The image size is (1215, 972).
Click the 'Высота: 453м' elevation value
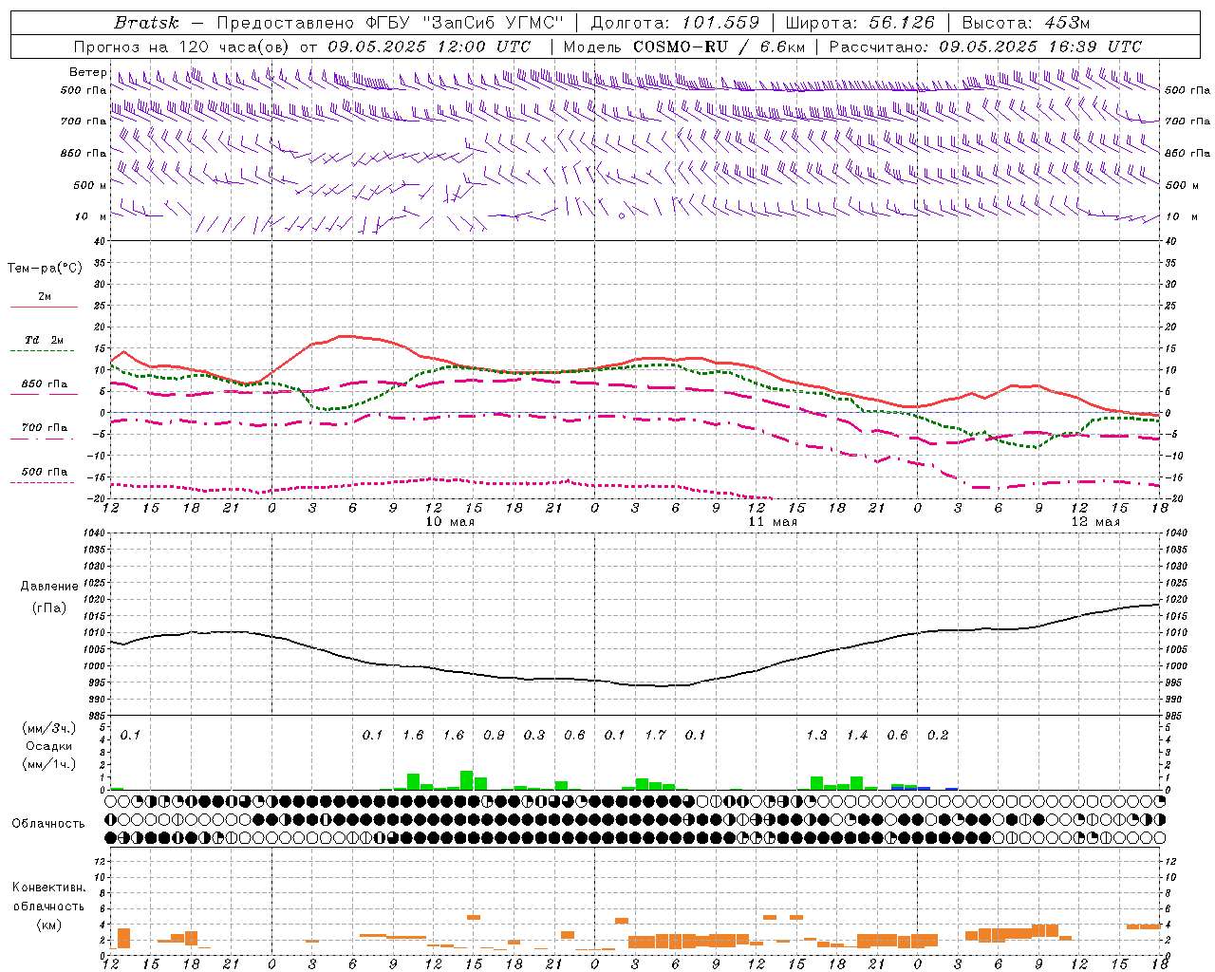coord(1026,23)
